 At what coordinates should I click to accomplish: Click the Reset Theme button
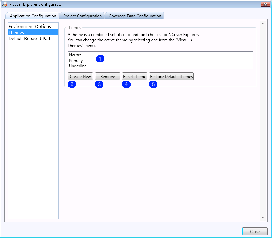pos(135,76)
